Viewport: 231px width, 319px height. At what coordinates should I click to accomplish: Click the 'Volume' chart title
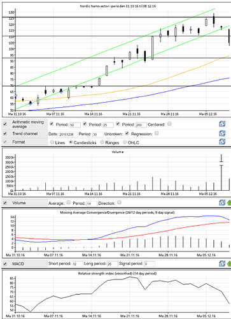118,152
